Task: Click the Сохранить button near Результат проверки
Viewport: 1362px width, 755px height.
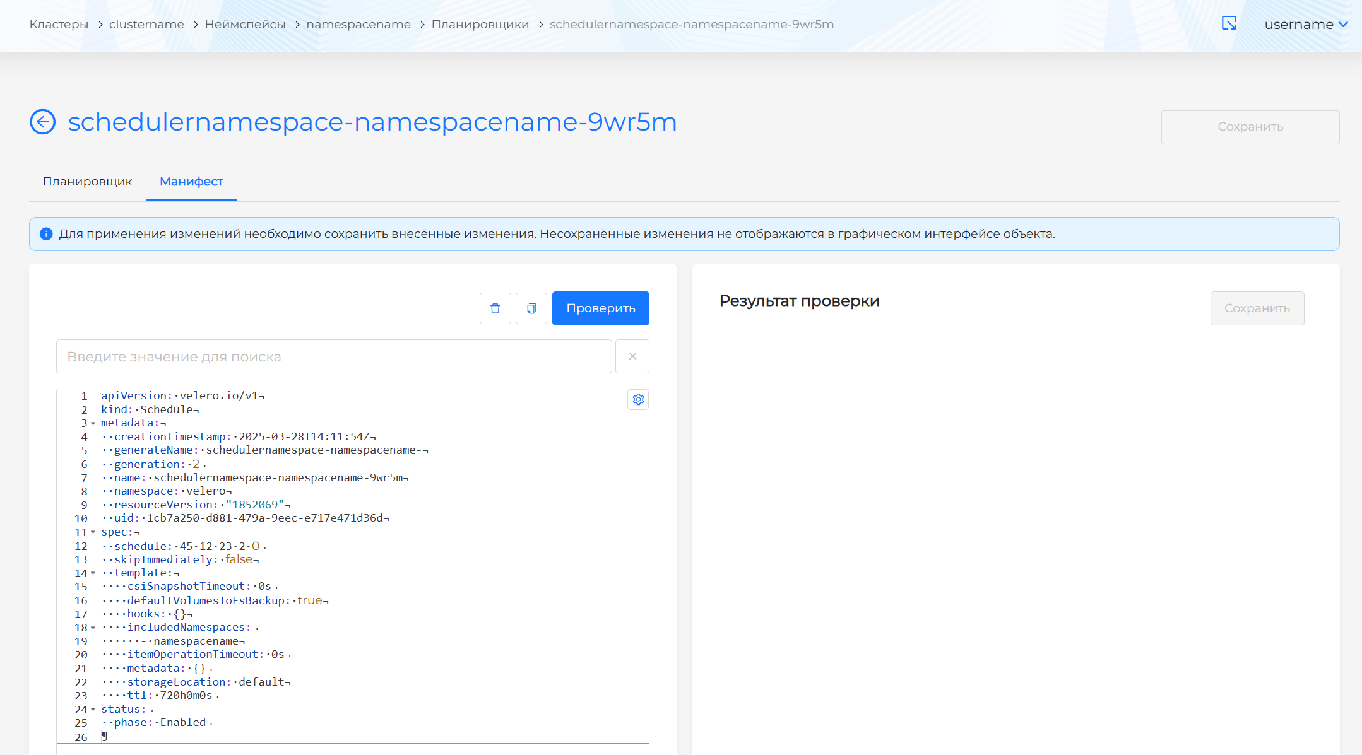Action: pyautogui.click(x=1257, y=308)
